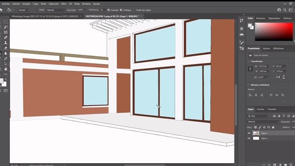Collapse the Transformar section
The height and width of the screenshot is (166, 295).
tap(248, 61)
